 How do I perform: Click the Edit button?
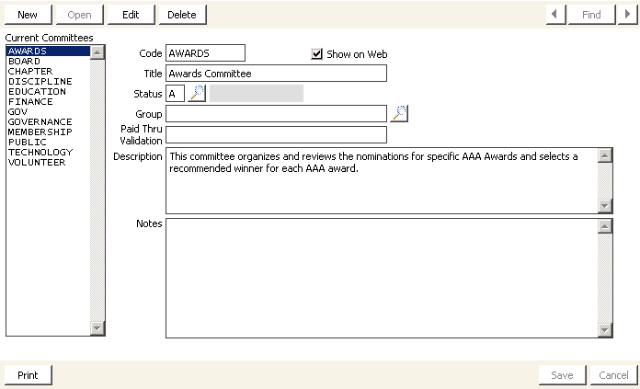[x=131, y=15]
